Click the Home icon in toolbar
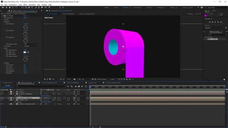Viewport: 228px width, 128px height. pos(3,7)
